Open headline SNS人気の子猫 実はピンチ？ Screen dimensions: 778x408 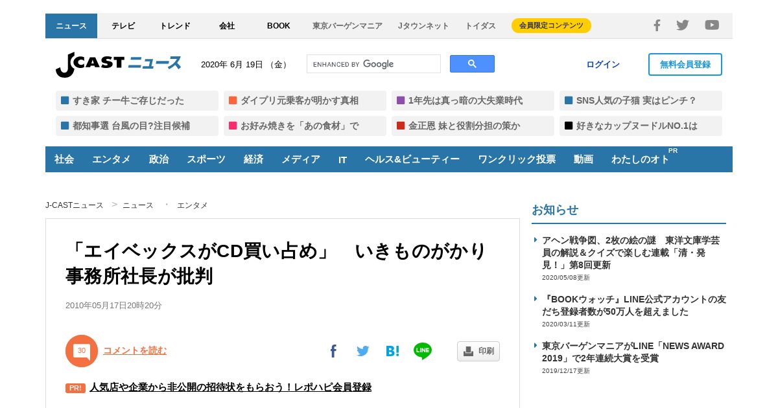(641, 101)
